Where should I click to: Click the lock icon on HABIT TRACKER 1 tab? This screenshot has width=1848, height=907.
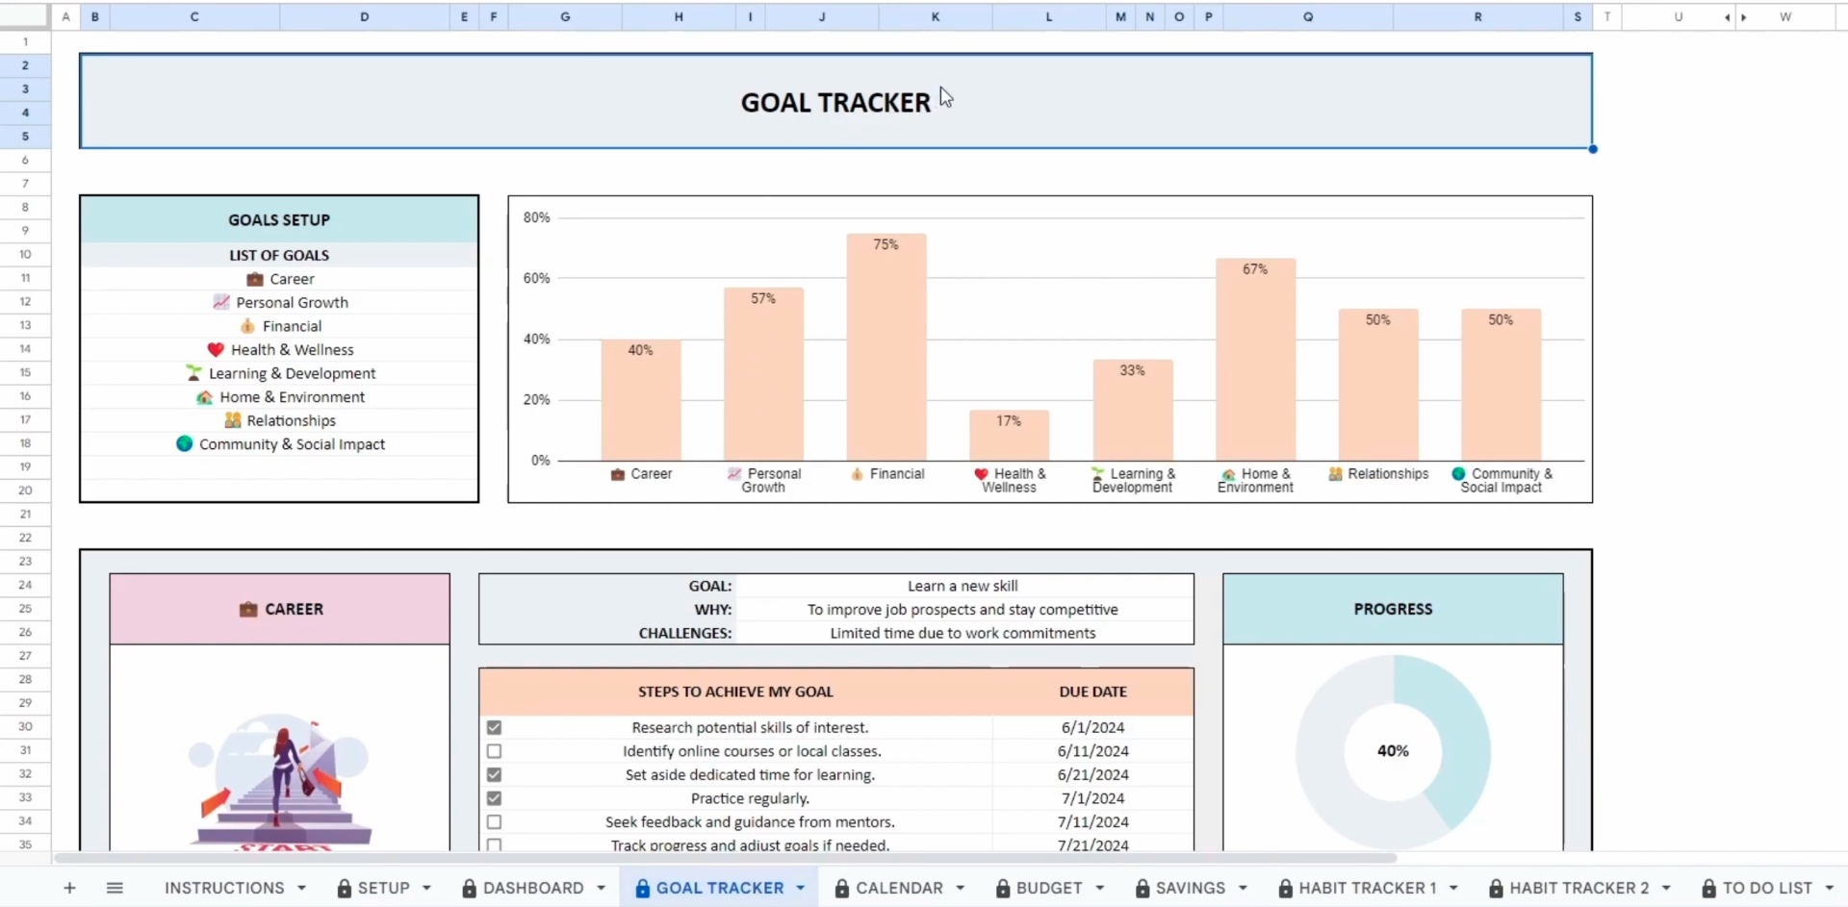tap(1284, 888)
